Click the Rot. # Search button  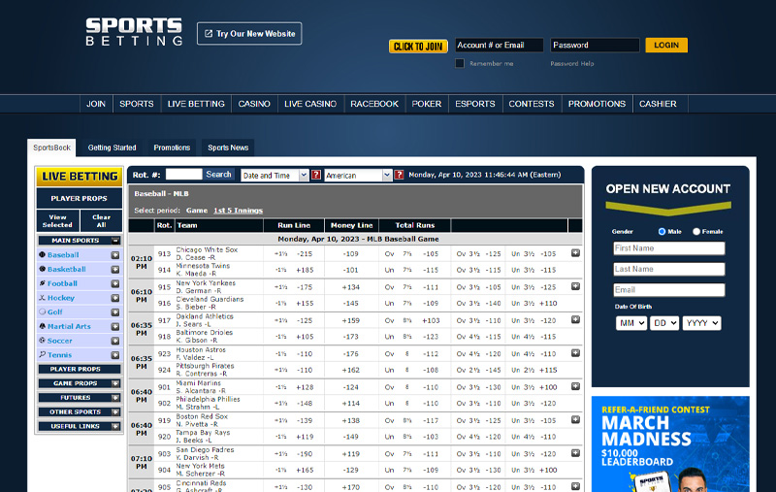point(218,175)
